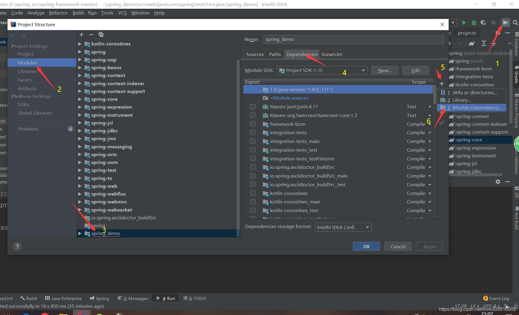Toggle export checkbox for integration-tests
Image resolution: width=519 pixels, height=315 pixels.
[x=253, y=132]
